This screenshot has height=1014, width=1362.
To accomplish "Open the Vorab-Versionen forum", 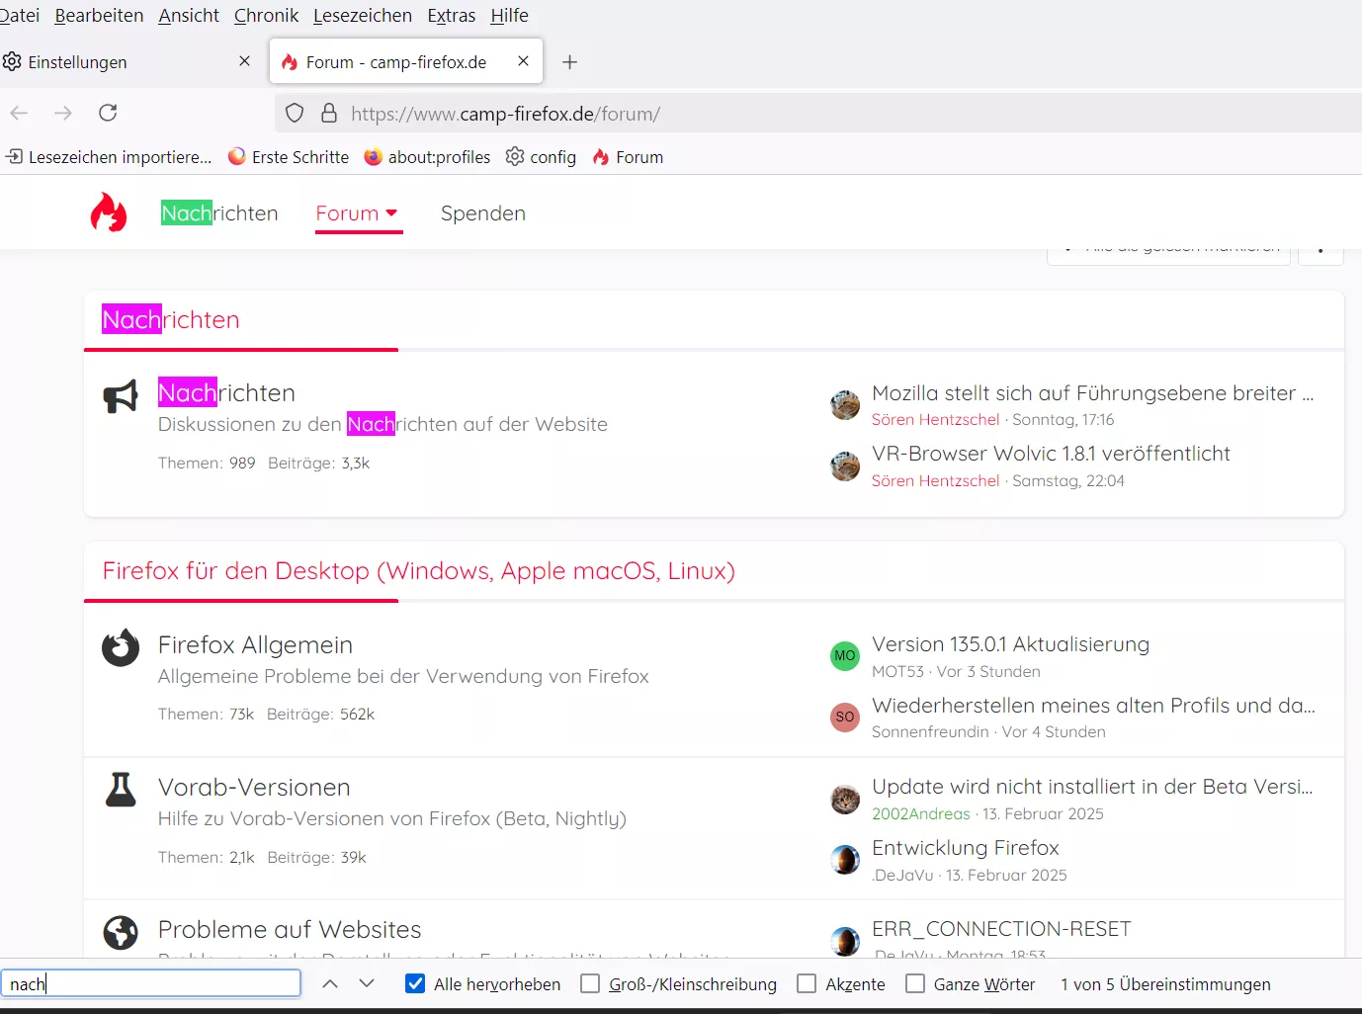I will click(254, 788).
